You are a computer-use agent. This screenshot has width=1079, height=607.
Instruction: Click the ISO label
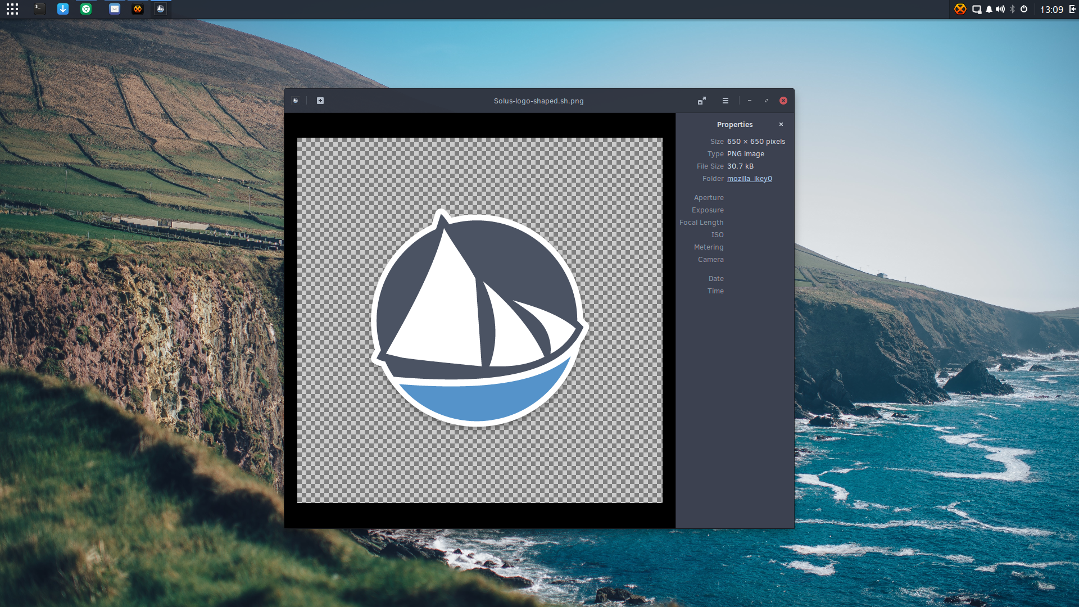[x=717, y=235]
